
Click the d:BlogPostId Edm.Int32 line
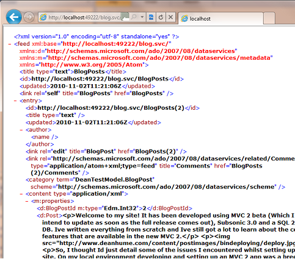coord(114,208)
